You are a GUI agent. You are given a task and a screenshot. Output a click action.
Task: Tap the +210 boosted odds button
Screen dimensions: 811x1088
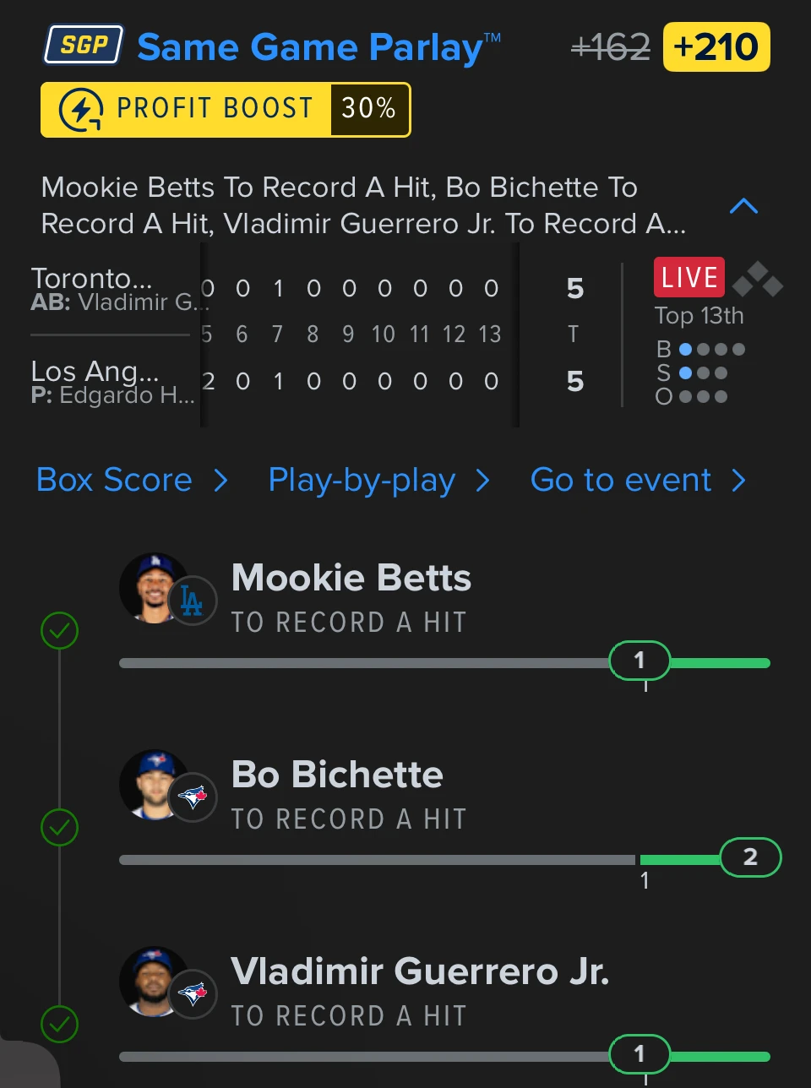click(x=716, y=46)
